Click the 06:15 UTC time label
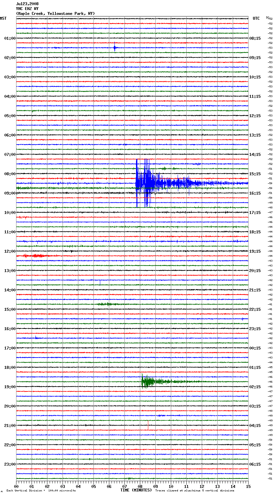274x495 pixels. point(255,464)
